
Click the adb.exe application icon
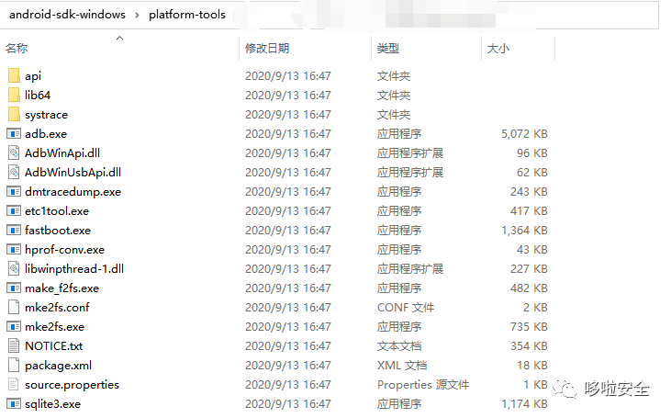pos(14,134)
